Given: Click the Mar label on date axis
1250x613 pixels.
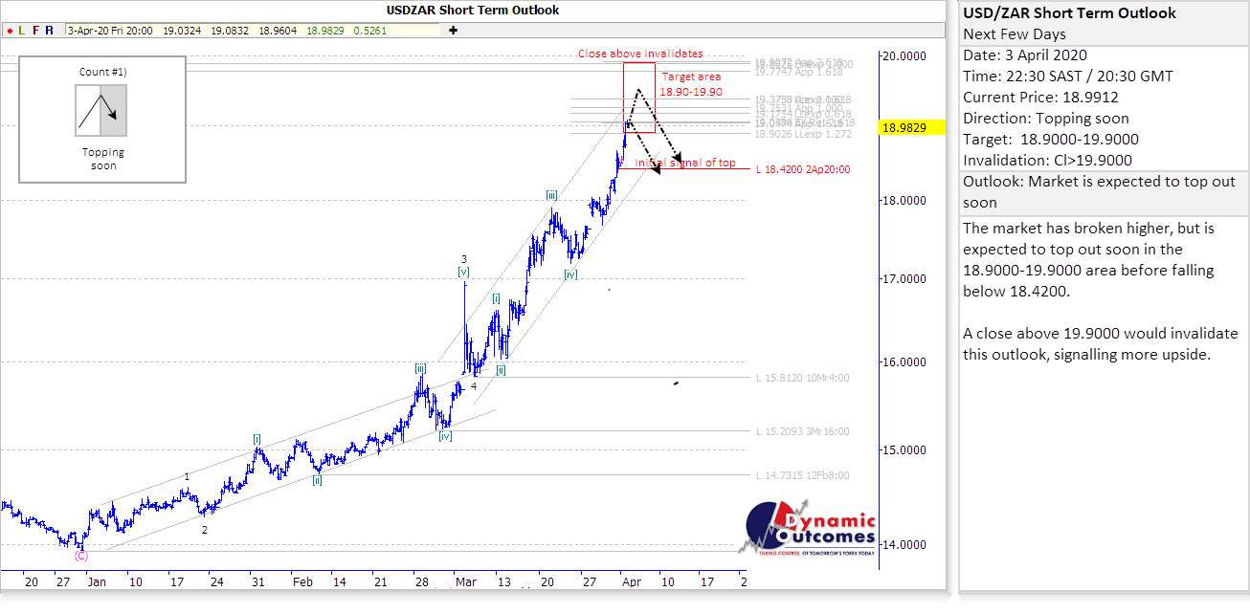Looking at the screenshot, I should coord(465,580).
